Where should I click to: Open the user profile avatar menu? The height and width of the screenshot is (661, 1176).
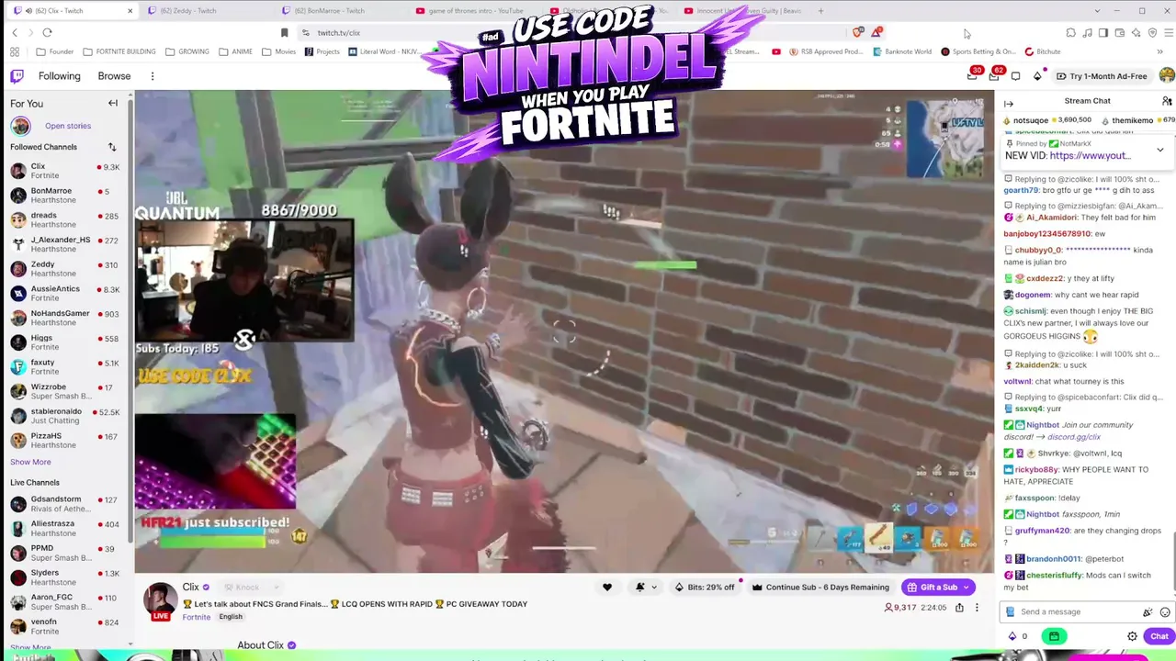(1167, 76)
